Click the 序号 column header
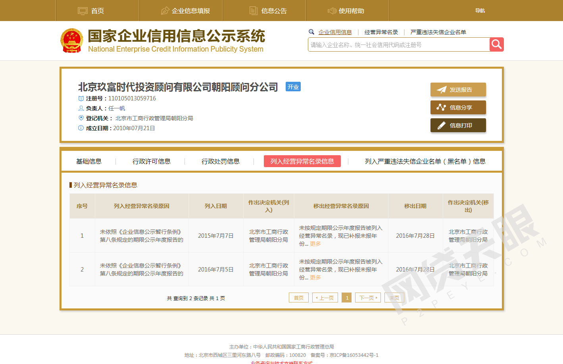The width and height of the screenshot is (563, 364). (x=82, y=206)
